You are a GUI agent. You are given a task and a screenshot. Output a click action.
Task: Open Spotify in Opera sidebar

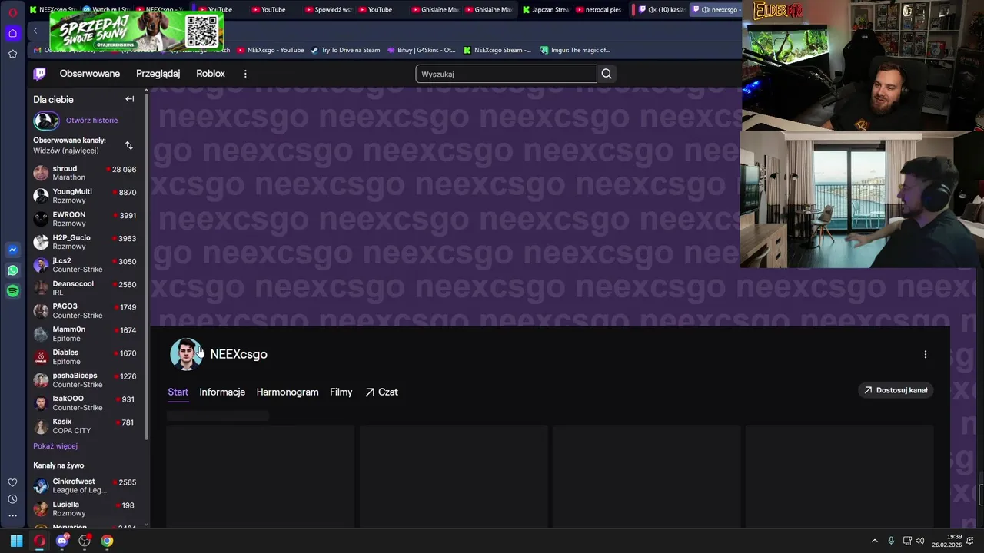[12, 291]
